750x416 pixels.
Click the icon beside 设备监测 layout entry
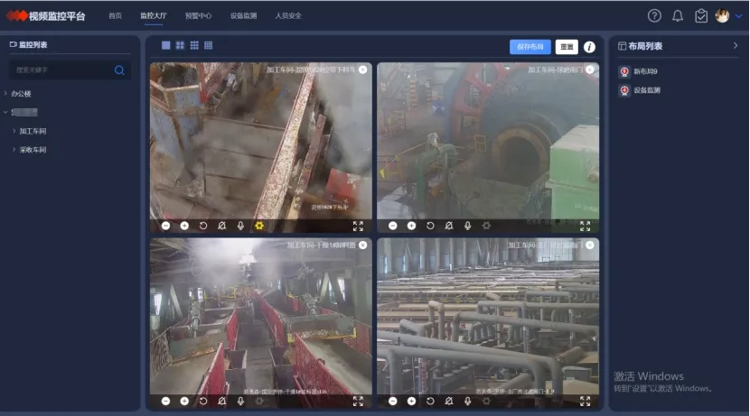[624, 90]
